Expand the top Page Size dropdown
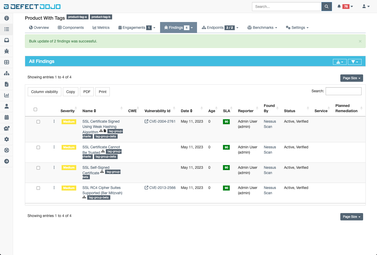This screenshot has height=255, width=377. tap(351, 78)
